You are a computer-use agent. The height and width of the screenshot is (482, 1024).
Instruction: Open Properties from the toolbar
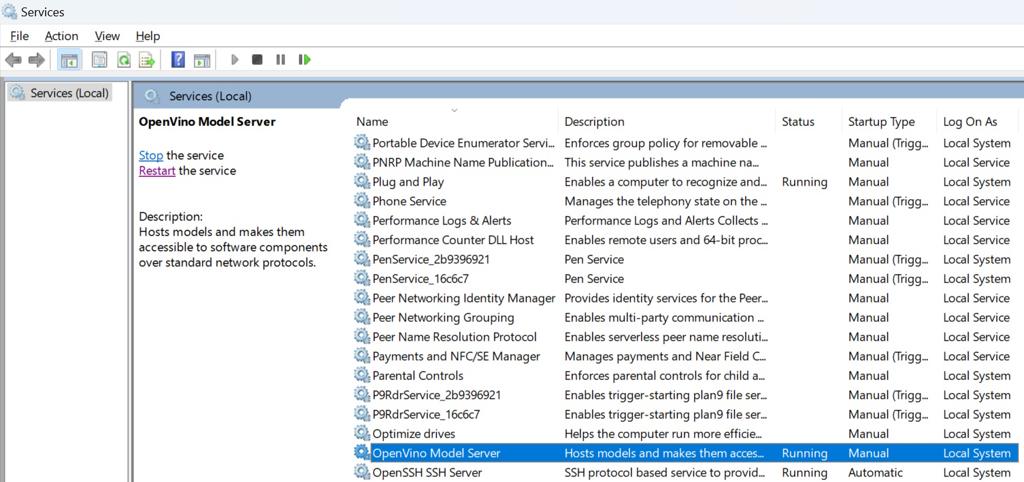tap(100, 60)
